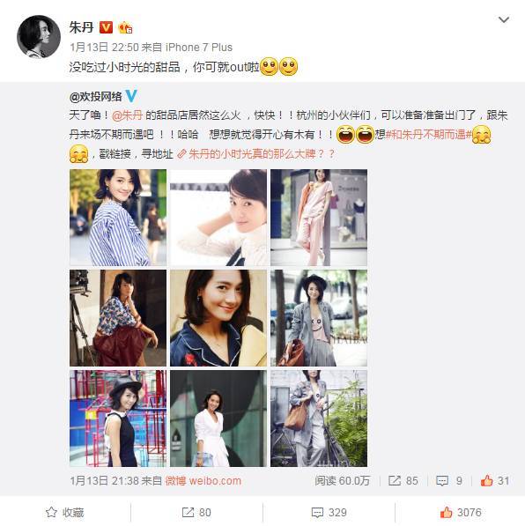Click the inner thumbs-up icon showing 31
This screenshot has height=526, width=525.
click(x=486, y=481)
